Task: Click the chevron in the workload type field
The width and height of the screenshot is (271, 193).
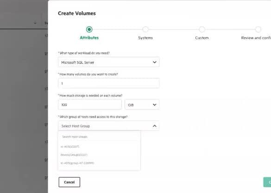Action: pyautogui.click(x=155, y=62)
